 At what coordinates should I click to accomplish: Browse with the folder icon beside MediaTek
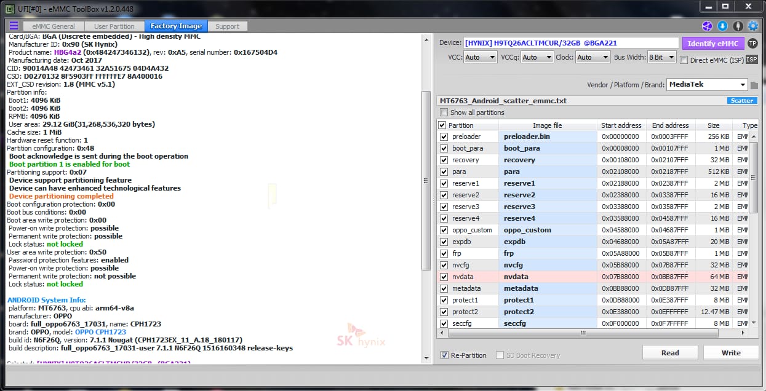click(754, 85)
